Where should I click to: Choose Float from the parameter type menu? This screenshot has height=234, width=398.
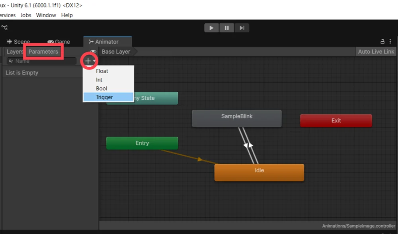point(102,71)
